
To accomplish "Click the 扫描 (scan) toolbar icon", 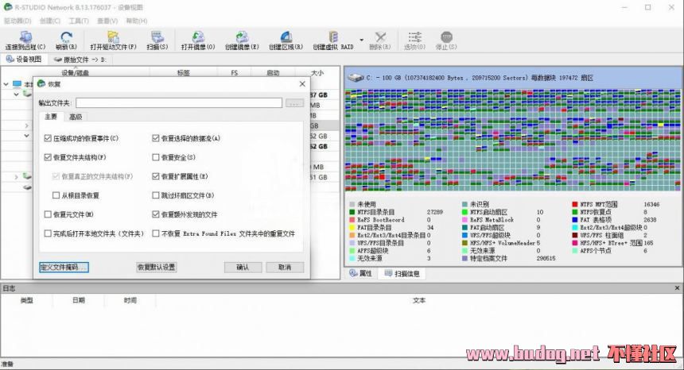I will point(157,37).
